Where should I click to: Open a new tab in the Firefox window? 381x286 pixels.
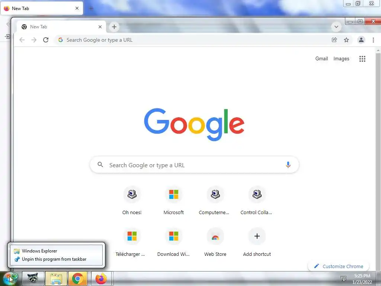[x=91, y=9]
